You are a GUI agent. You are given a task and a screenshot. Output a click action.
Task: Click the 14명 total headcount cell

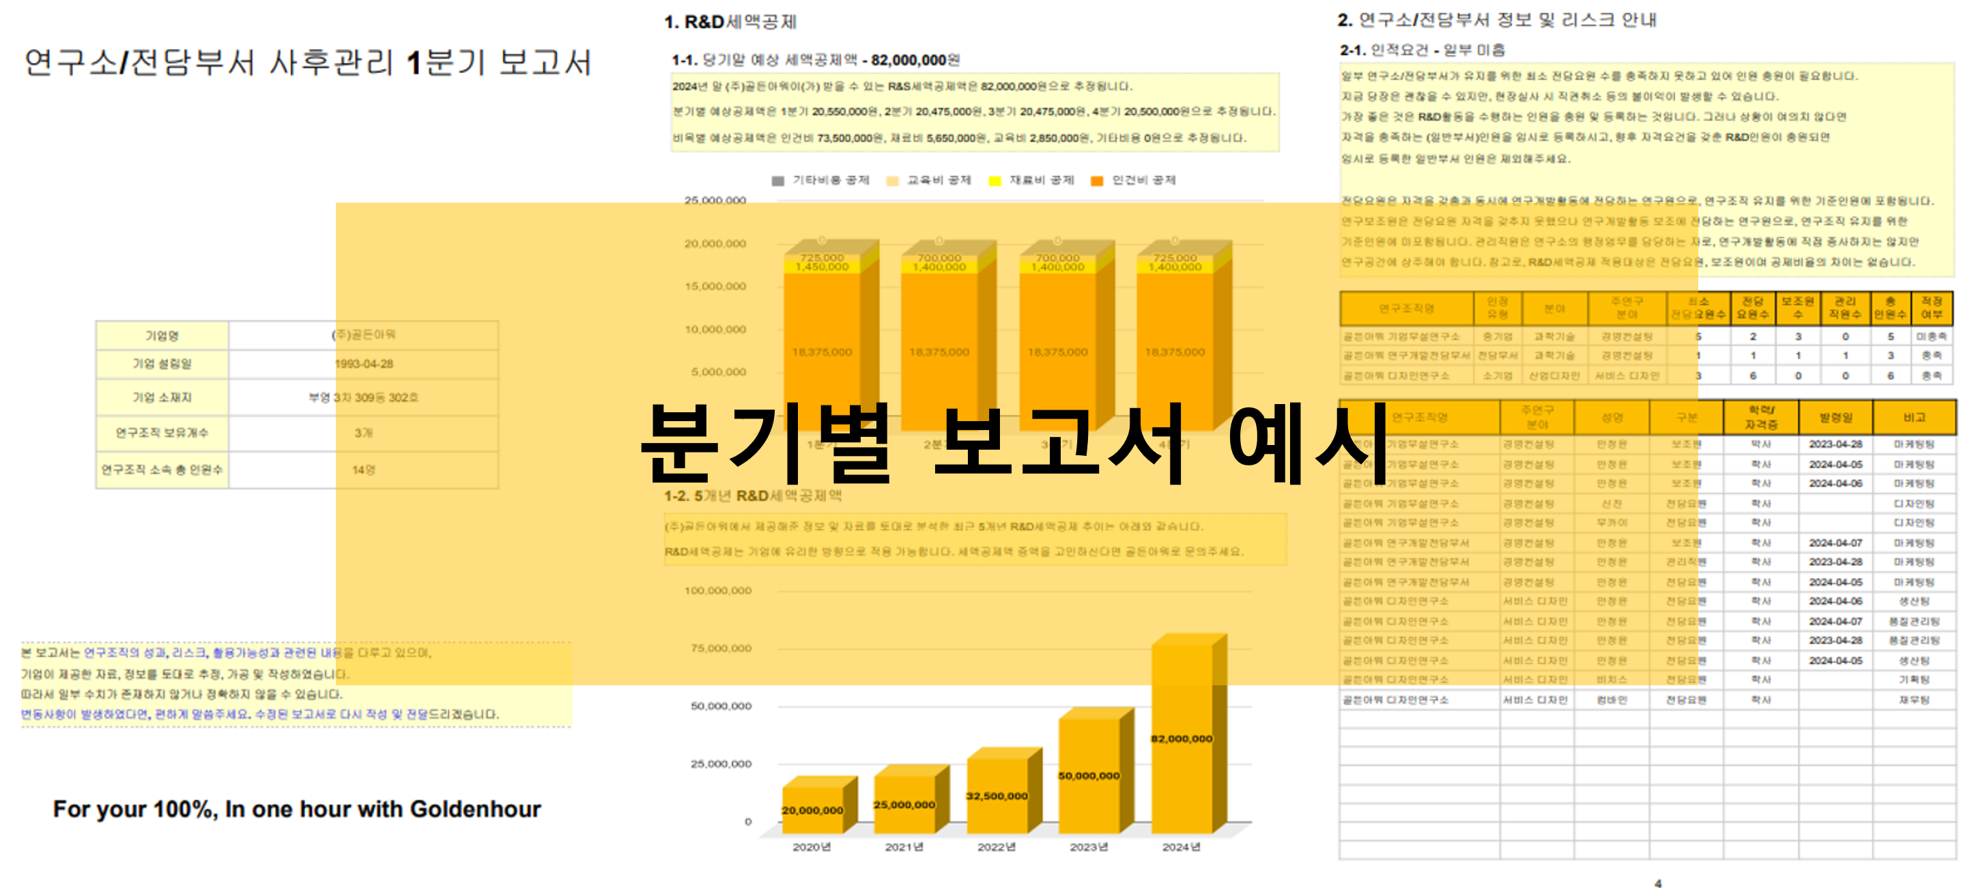tap(363, 470)
